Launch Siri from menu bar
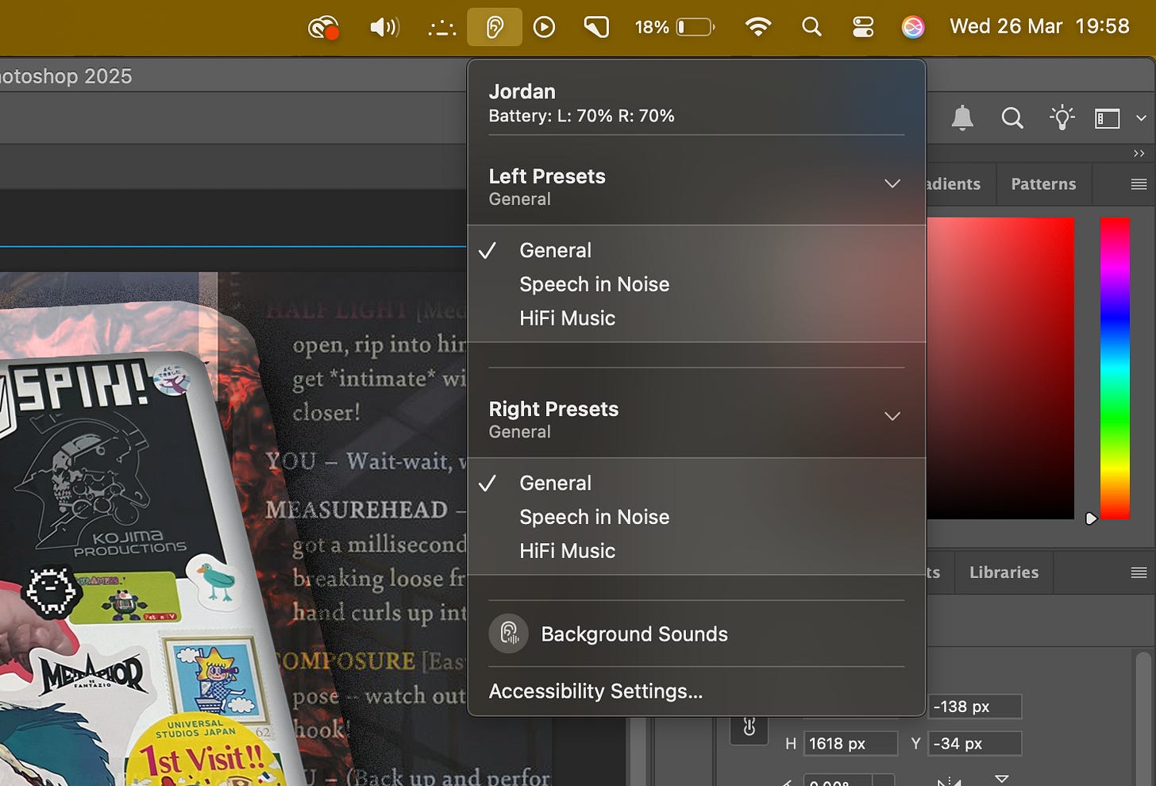 click(x=913, y=28)
